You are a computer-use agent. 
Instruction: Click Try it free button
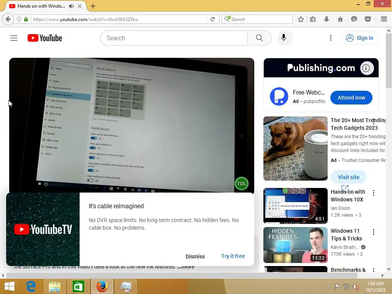233,256
